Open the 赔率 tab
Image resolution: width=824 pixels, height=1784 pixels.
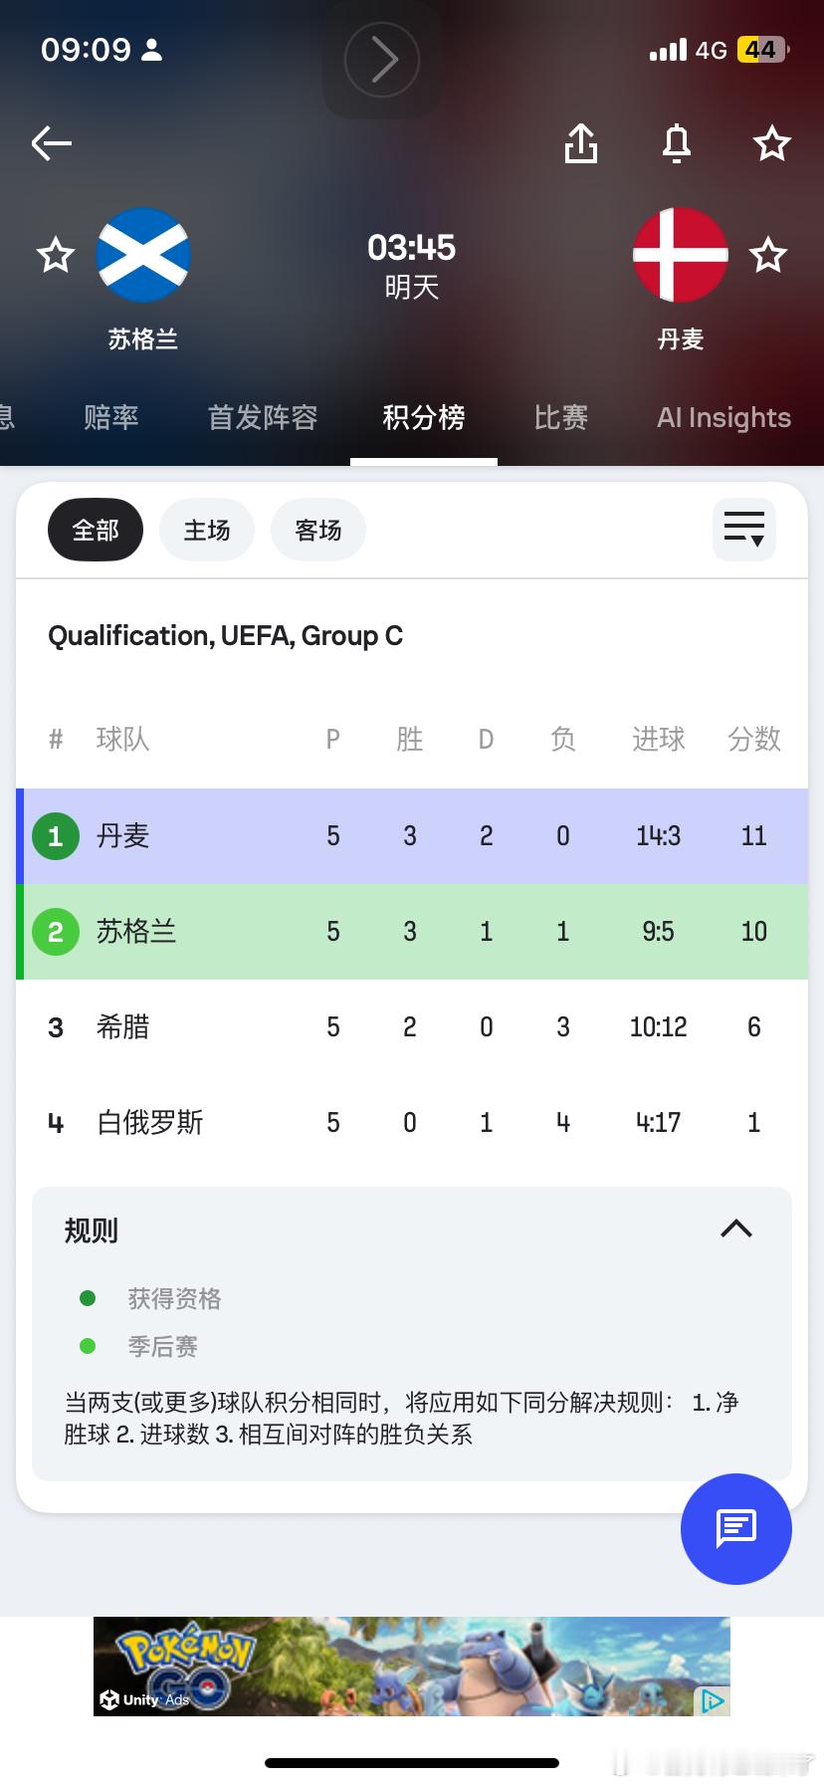pyautogui.click(x=111, y=417)
